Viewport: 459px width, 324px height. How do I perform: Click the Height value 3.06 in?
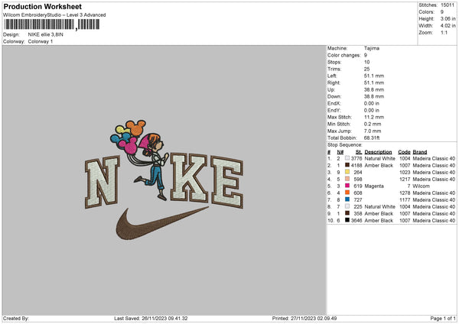pos(448,18)
